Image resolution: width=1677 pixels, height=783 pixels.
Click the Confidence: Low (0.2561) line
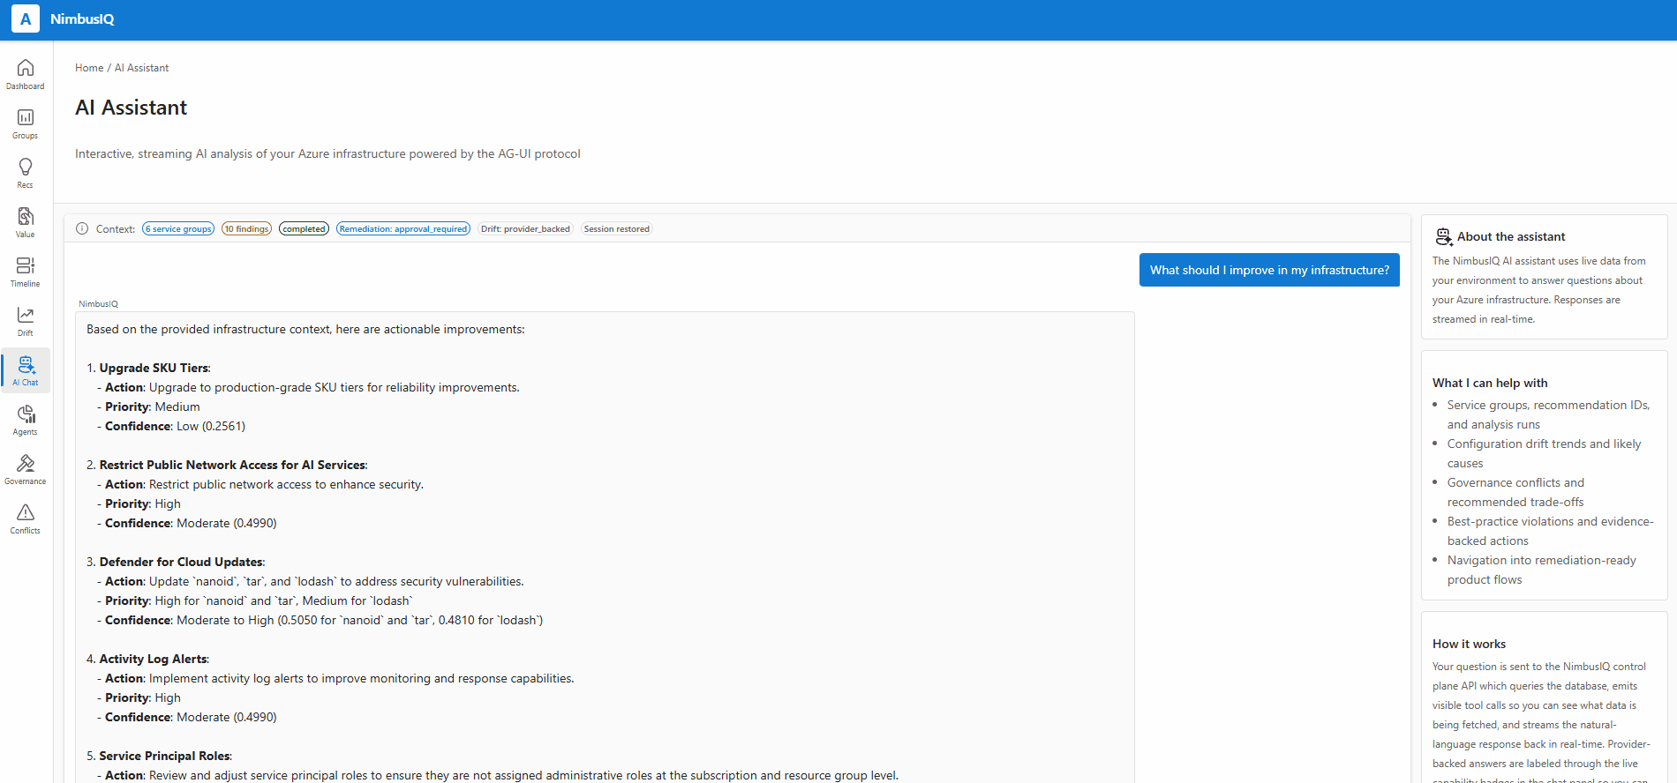click(171, 426)
